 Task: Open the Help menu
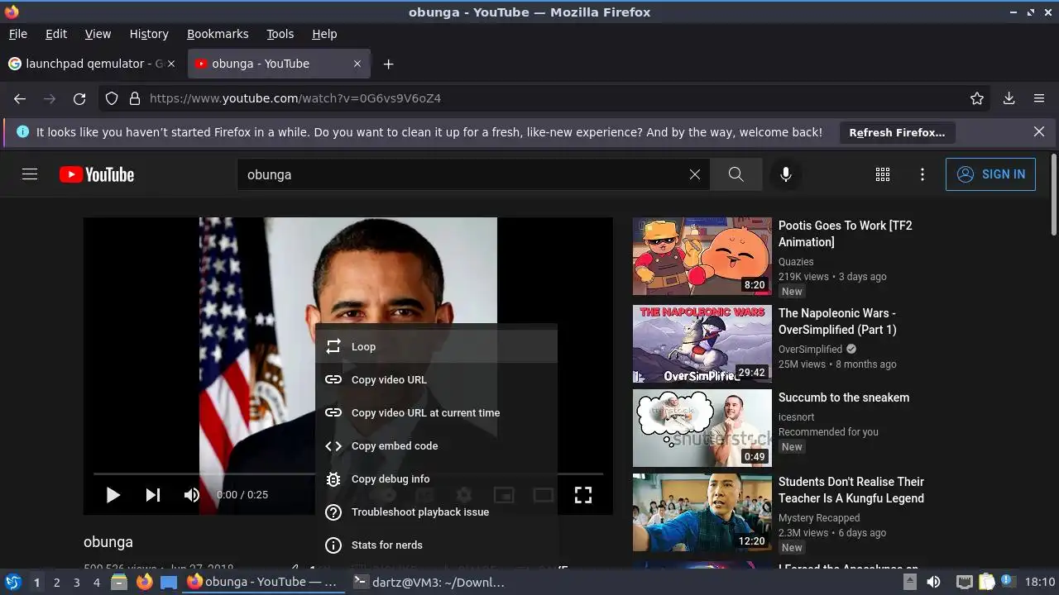click(324, 34)
